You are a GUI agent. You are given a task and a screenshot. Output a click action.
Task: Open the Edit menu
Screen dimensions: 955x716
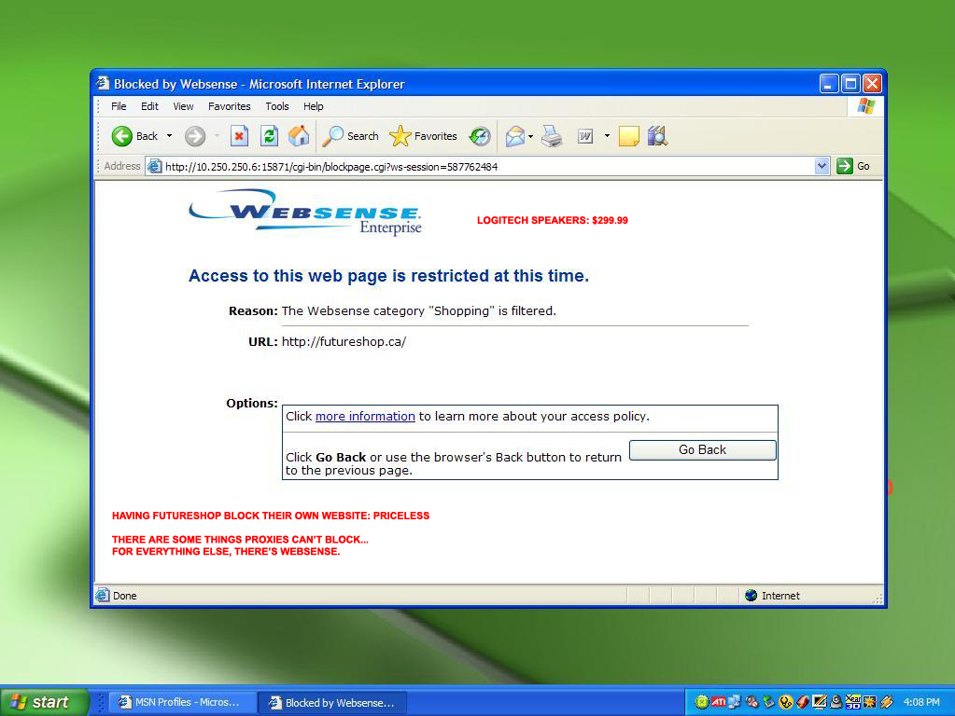[x=149, y=106]
